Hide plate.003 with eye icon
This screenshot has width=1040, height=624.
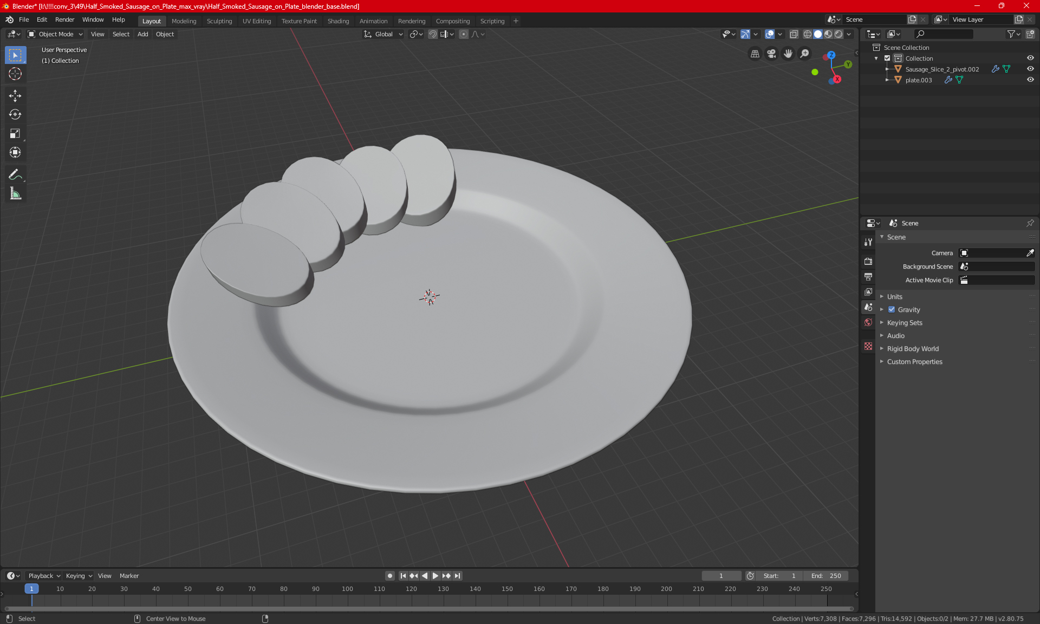point(1030,80)
